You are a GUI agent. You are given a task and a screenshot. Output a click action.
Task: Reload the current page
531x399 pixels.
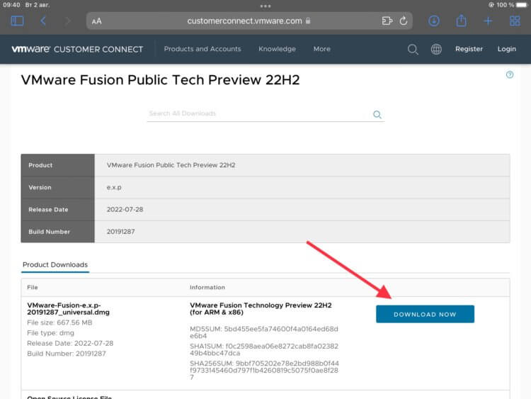click(x=404, y=21)
